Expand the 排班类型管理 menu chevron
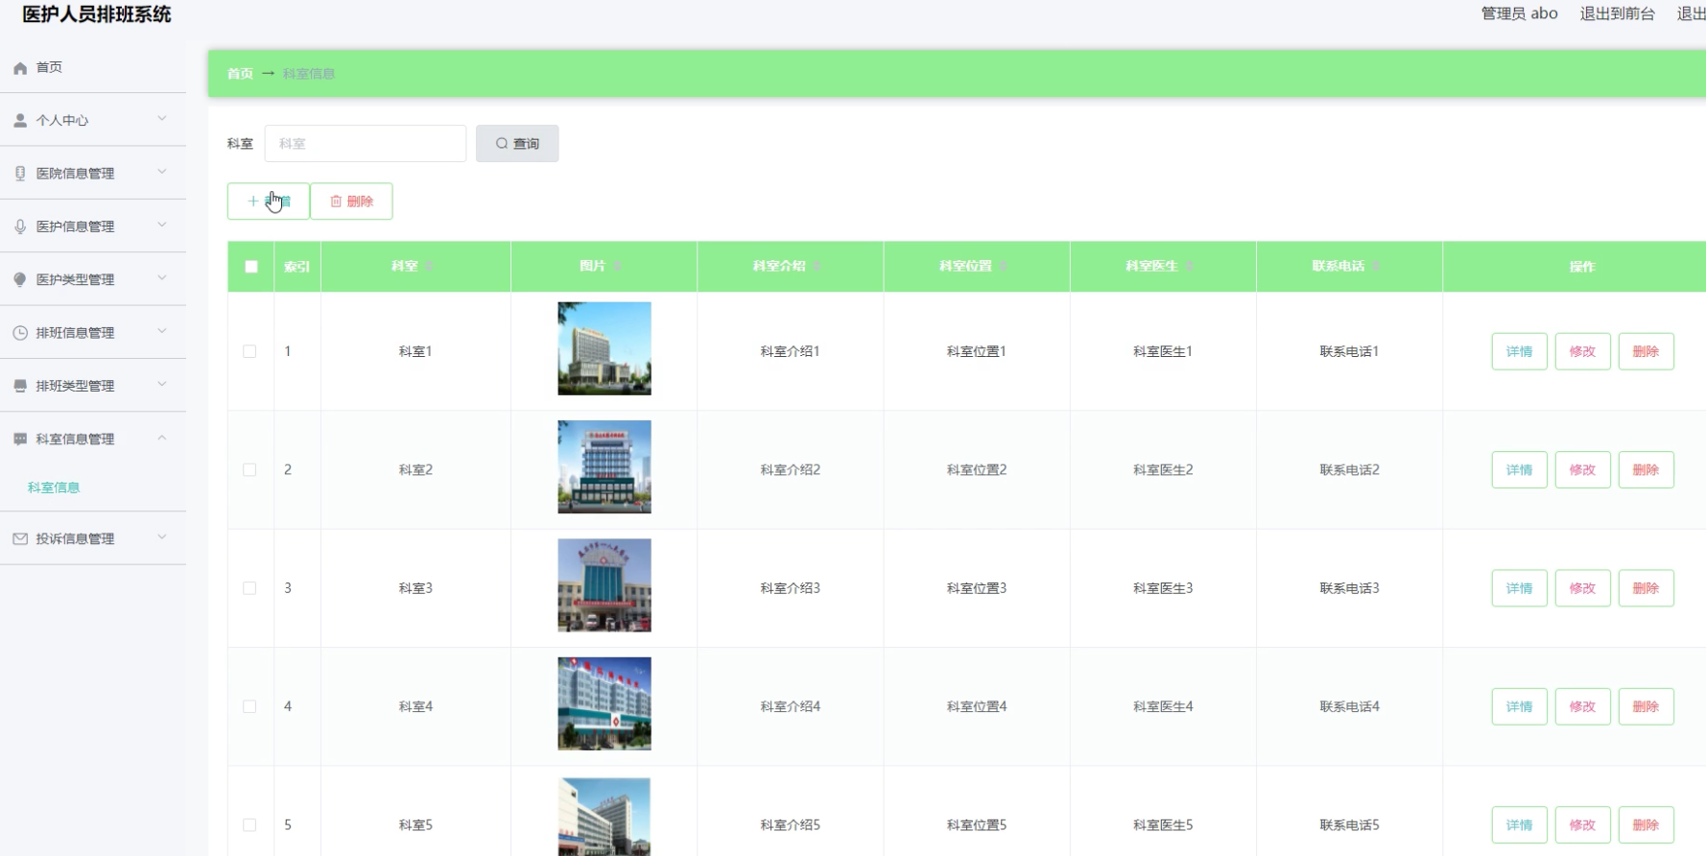This screenshot has height=856, width=1706. (x=162, y=384)
